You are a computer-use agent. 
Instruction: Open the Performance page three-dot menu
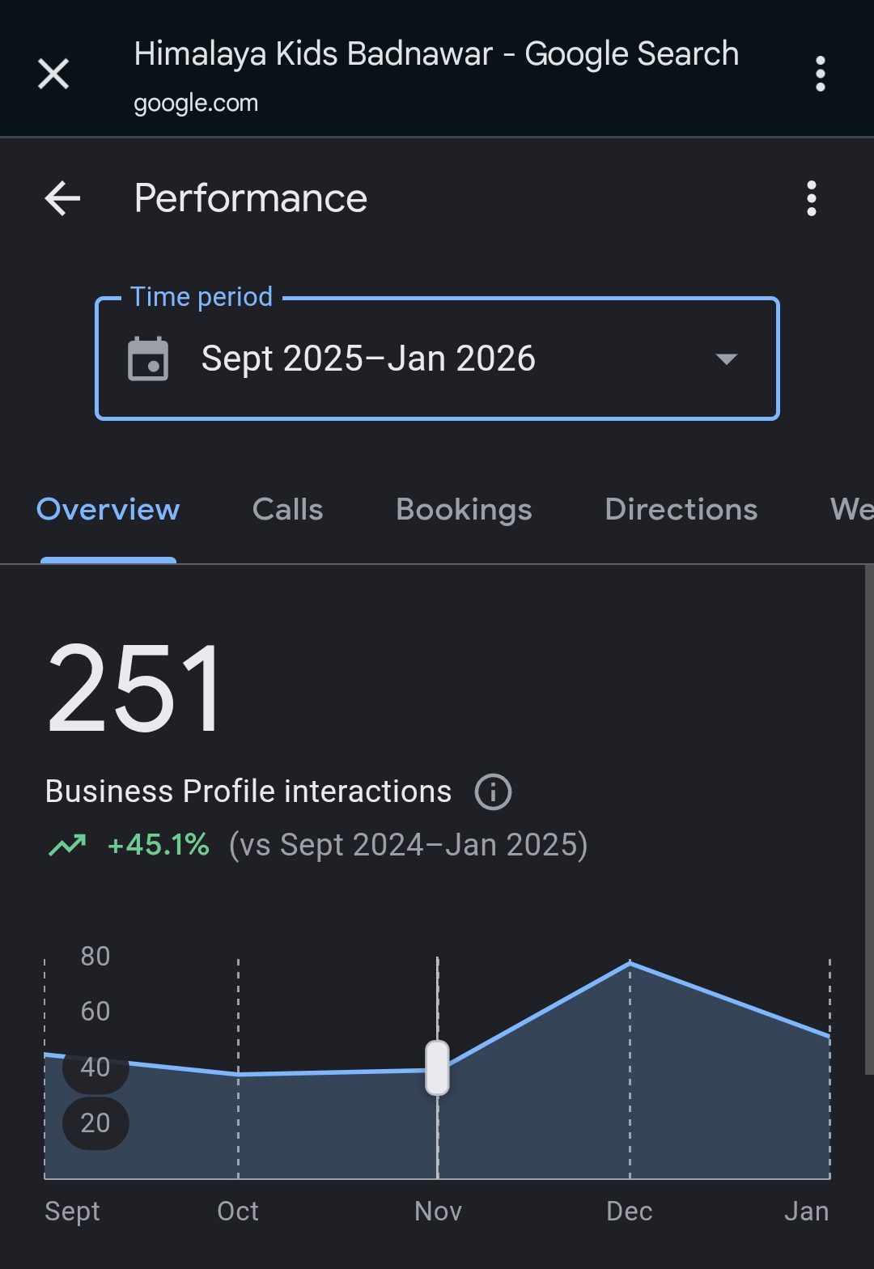[x=811, y=198]
